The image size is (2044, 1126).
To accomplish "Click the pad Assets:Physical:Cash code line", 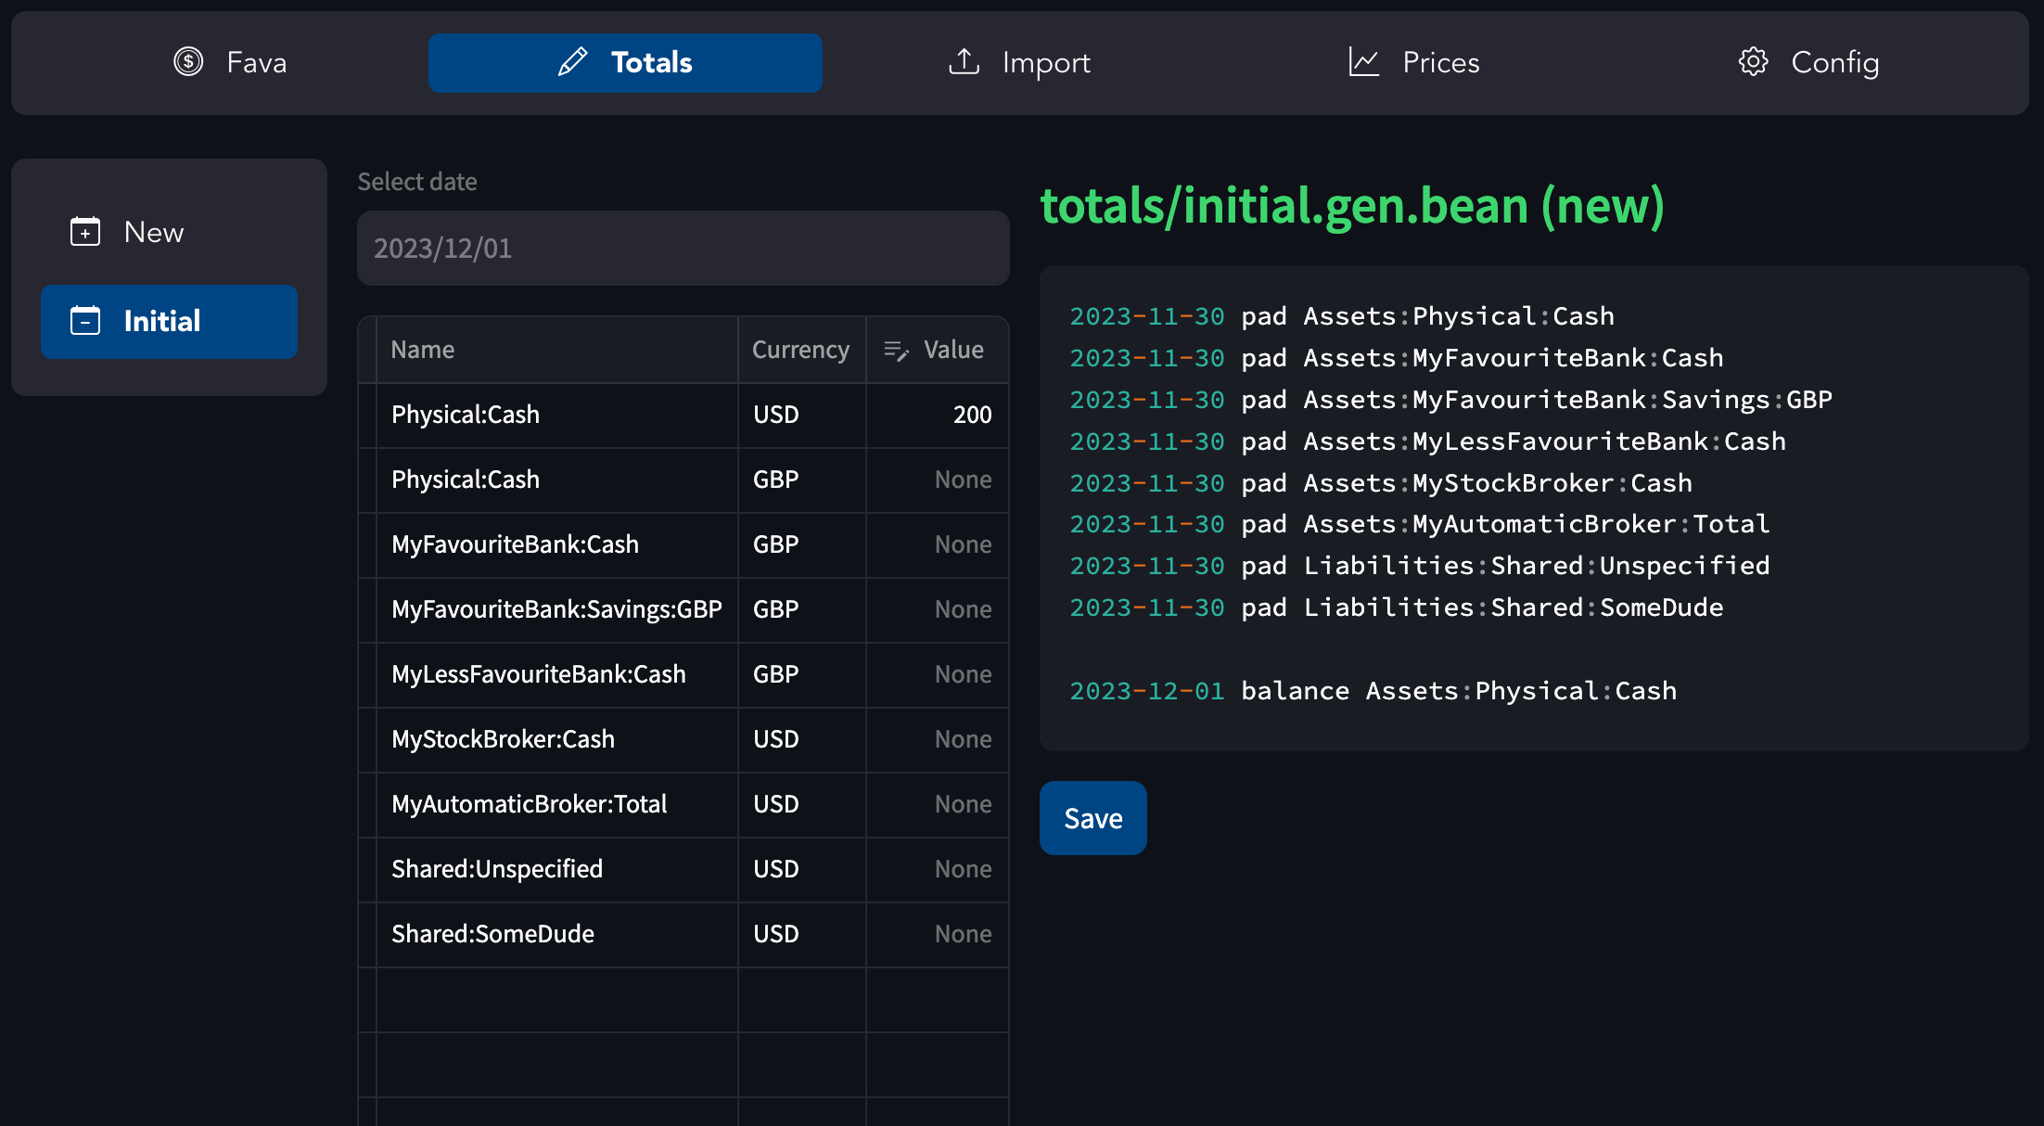I will point(1342,316).
